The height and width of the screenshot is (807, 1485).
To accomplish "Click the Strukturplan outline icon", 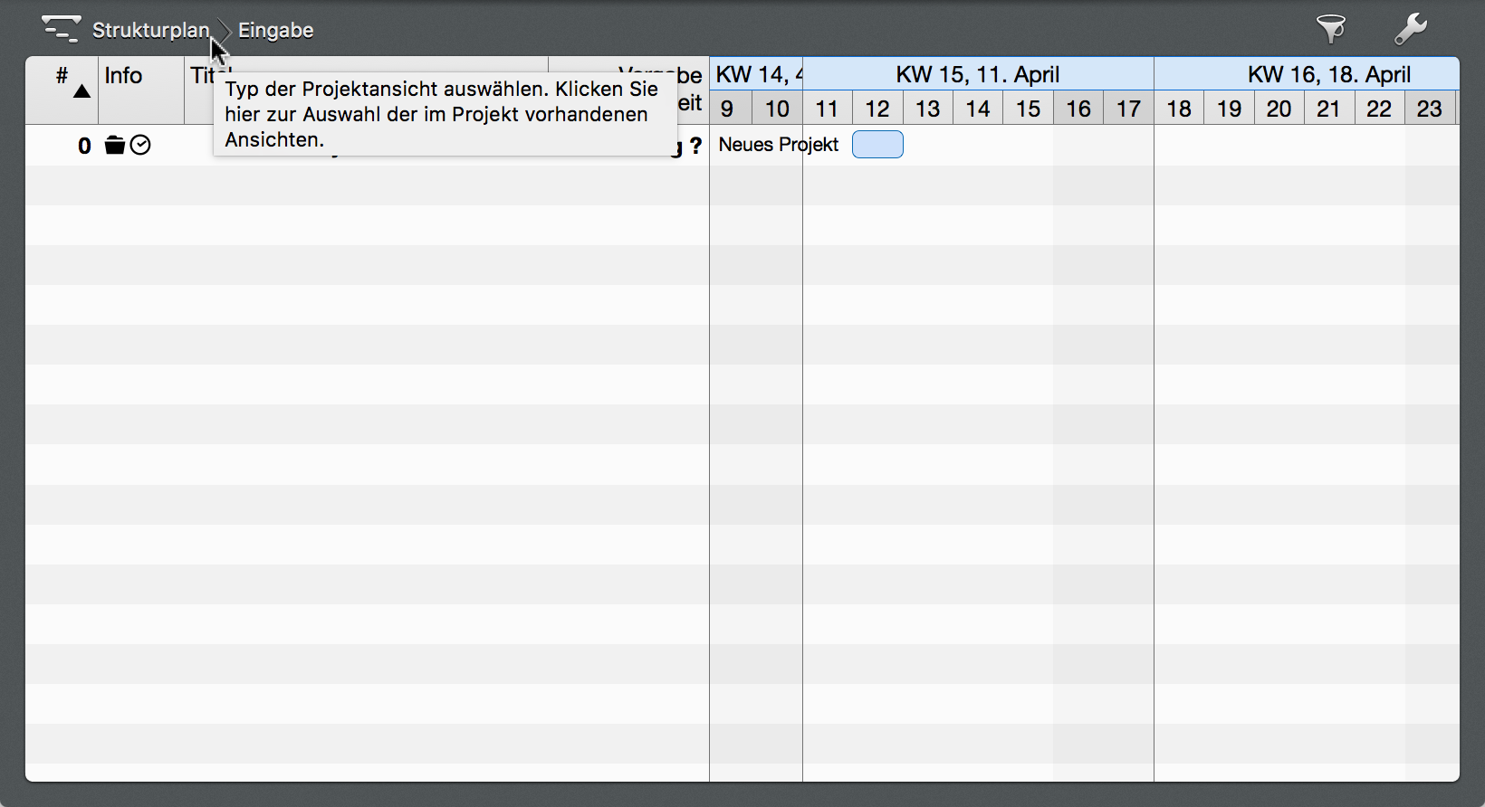I will pos(61,29).
